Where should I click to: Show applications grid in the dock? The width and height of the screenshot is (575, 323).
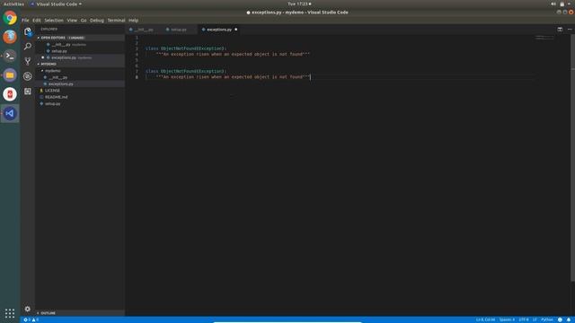tap(10, 313)
